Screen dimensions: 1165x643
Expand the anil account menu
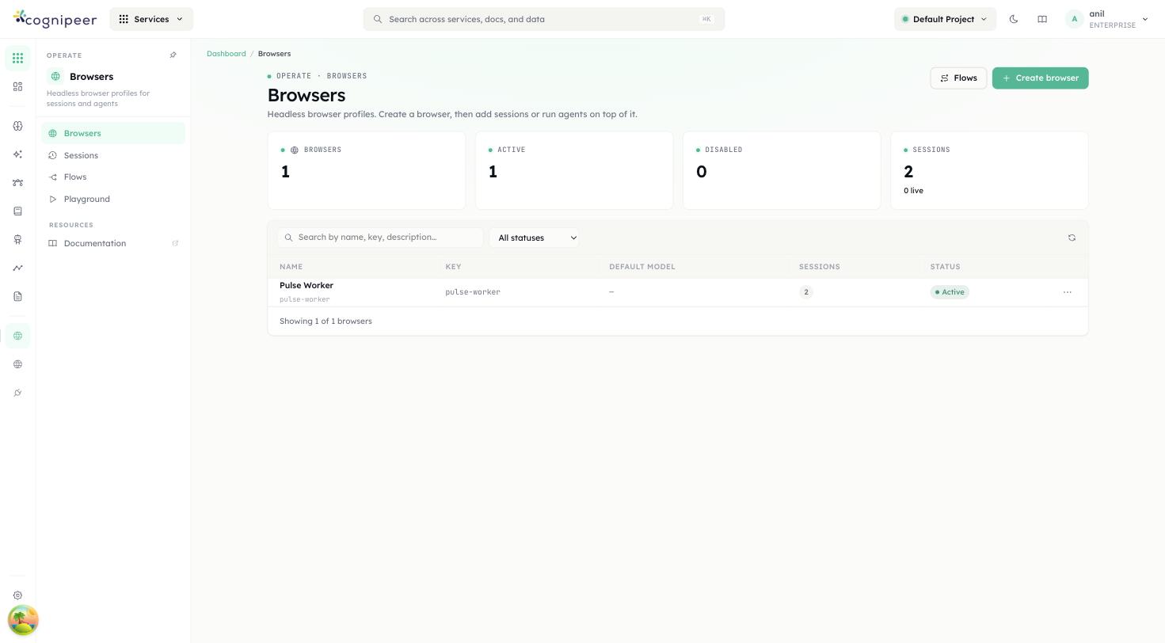coord(1109,19)
